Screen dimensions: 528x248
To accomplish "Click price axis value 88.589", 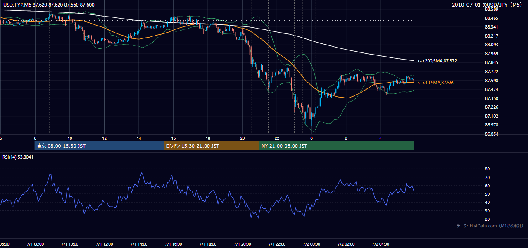I will [491, 9].
